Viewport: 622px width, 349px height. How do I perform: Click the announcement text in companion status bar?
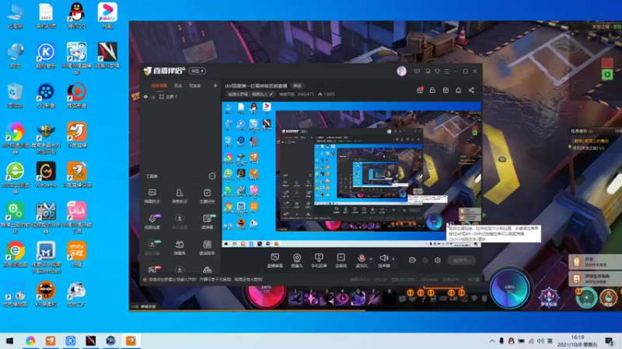pos(205,279)
